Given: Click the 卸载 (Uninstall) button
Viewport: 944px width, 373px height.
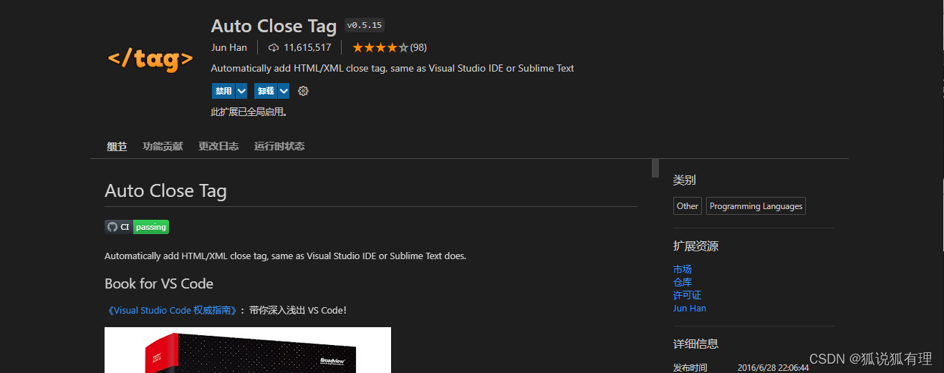Looking at the screenshot, I should point(266,91).
